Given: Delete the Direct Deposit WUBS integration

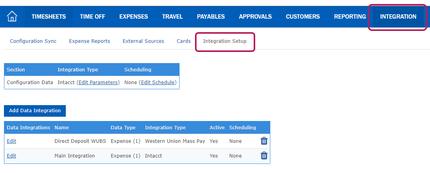Looking at the screenshot, I should coord(264,141).
